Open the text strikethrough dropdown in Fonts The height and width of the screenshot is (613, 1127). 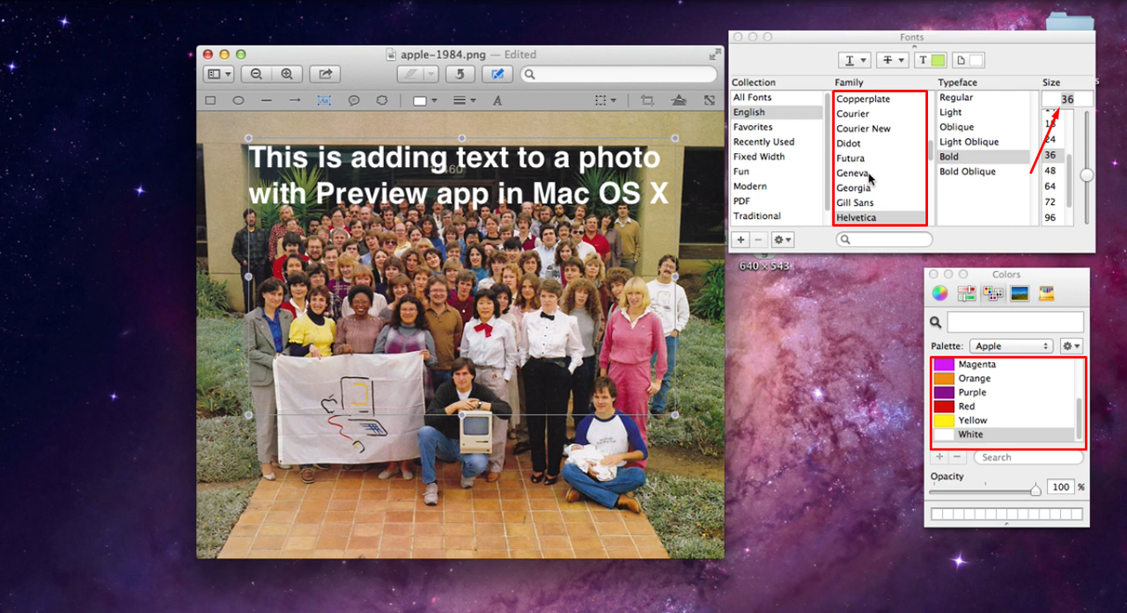click(894, 60)
